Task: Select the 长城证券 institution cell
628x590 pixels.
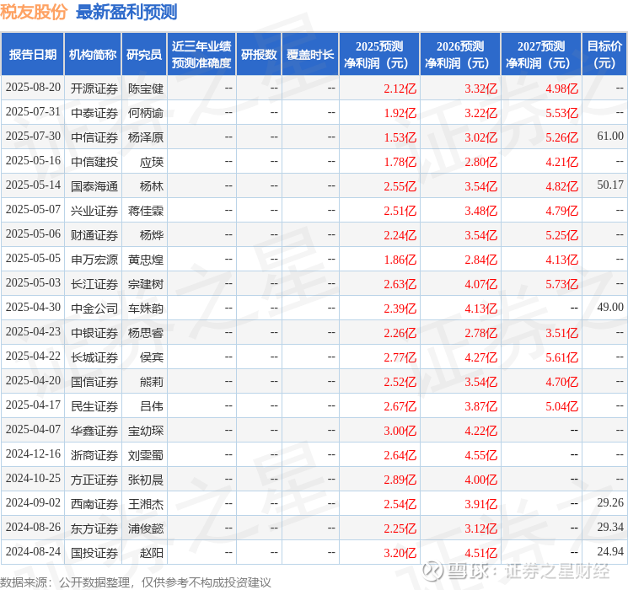Action: [94, 357]
